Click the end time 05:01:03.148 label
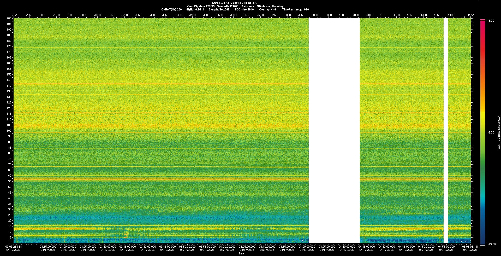The image size is (501, 256). (470, 247)
